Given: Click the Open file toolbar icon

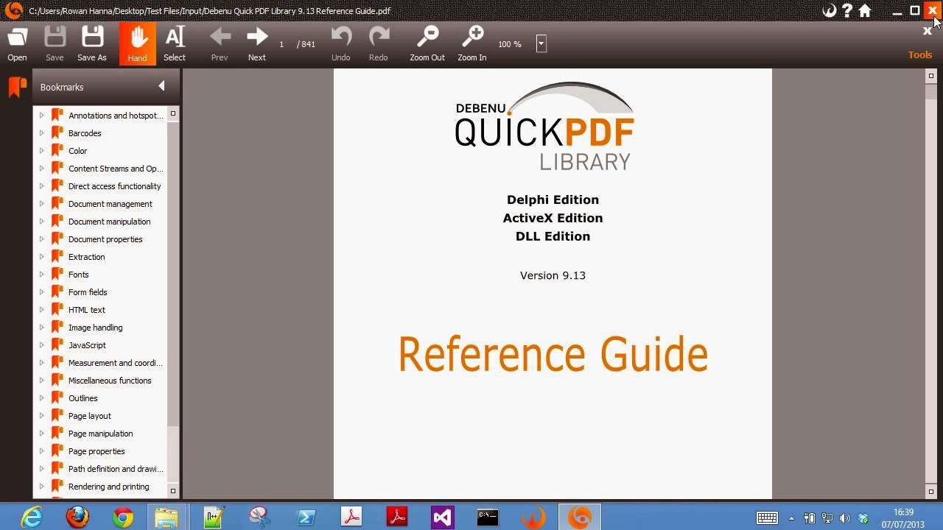Looking at the screenshot, I should point(17,43).
